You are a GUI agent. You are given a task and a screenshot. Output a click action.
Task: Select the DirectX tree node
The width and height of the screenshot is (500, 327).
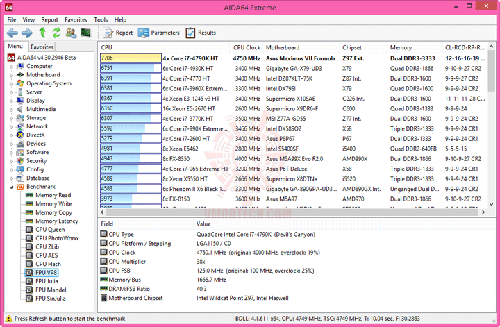(x=35, y=135)
